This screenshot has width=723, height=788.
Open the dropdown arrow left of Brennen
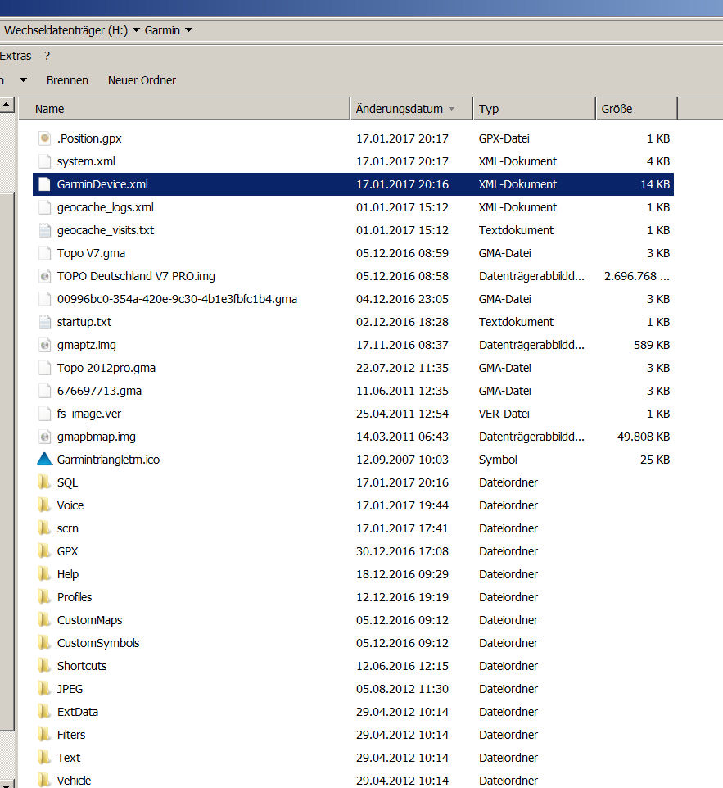(x=23, y=80)
